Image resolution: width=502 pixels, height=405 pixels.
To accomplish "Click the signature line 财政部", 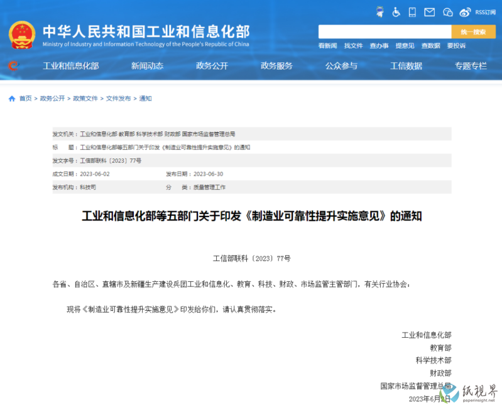I will [x=440, y=373].
